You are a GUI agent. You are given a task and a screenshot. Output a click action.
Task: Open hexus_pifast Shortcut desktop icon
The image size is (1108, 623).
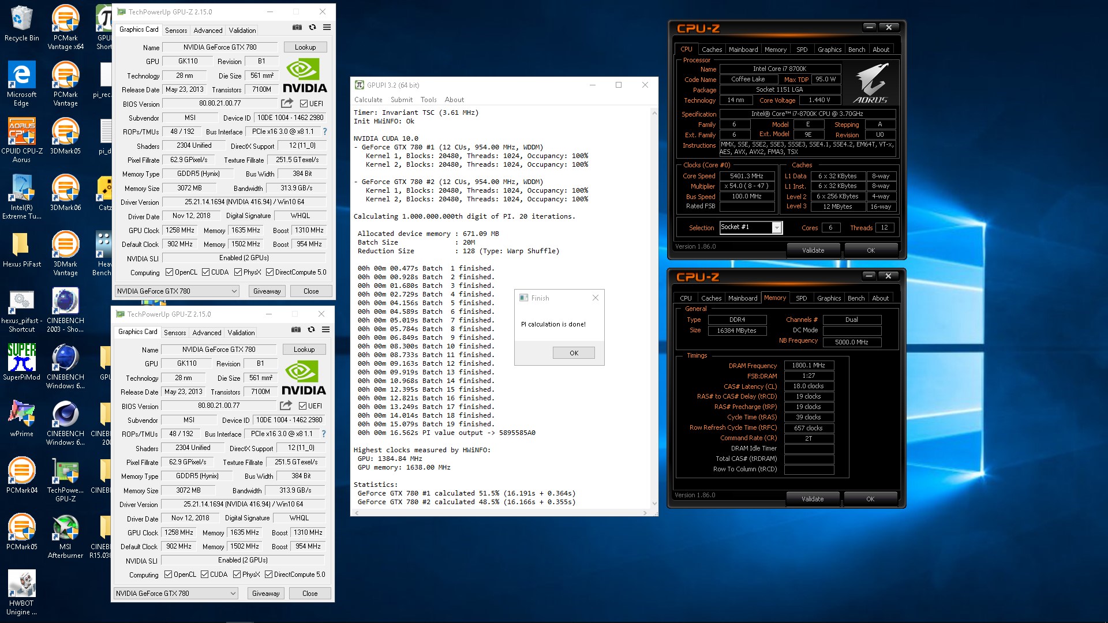pyautogui.click(x=21, y=310)
